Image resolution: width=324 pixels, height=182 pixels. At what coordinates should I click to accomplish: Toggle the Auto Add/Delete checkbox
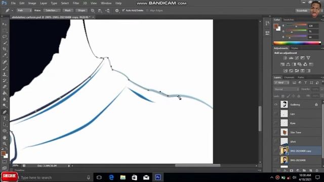pyautogui.click(x=124, y=10)
